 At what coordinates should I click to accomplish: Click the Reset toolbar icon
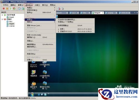coord(14,9)
